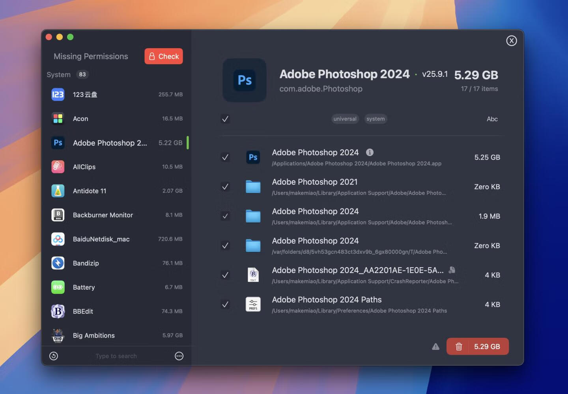568x394 pixels.
Task: Open the history clock icon beside search
Action: click(x=54, y=356)
